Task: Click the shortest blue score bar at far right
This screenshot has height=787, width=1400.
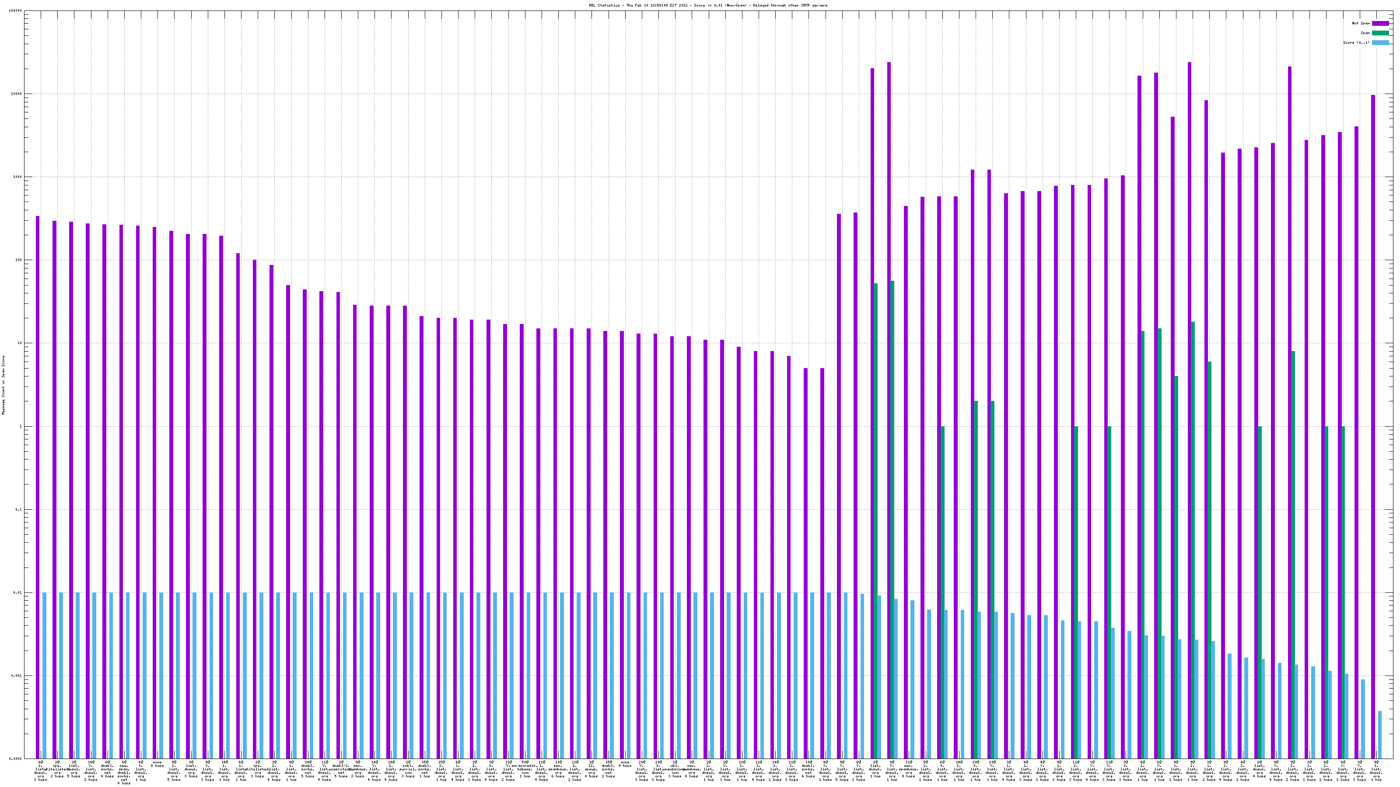Action: pos(1379,735)
